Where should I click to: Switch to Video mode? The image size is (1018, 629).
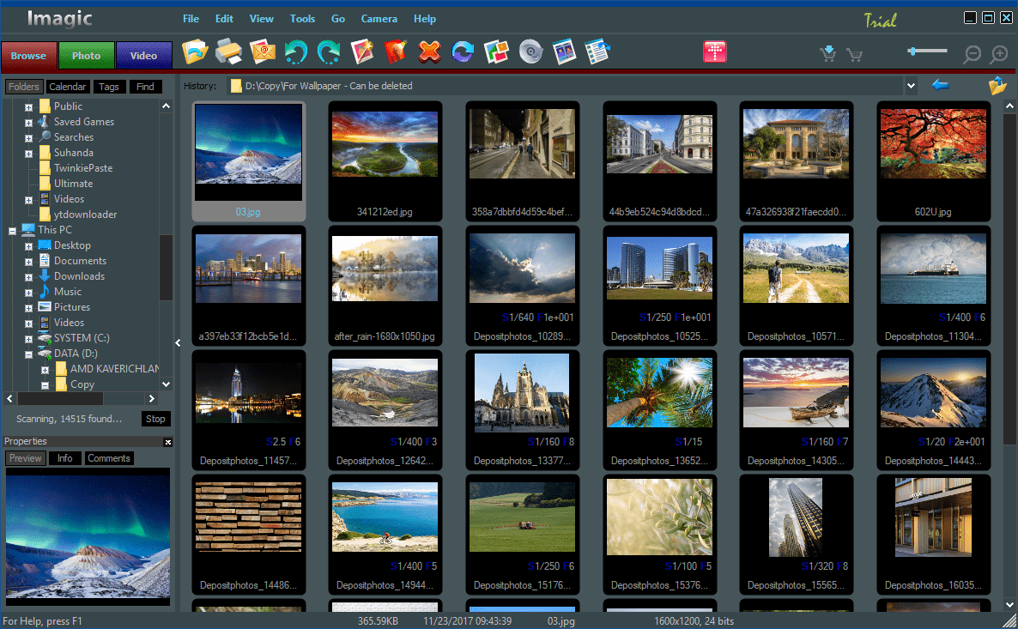click(143, 56)
